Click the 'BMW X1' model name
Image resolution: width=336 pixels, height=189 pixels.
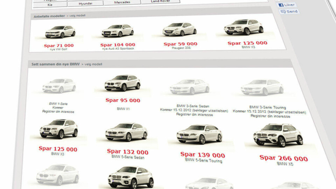pyautogui.click(x=123, y=109)
